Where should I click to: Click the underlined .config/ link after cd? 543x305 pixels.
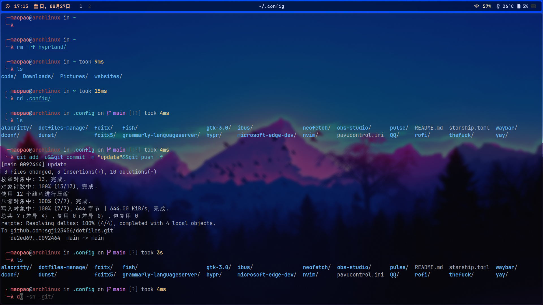click(38, 99)
